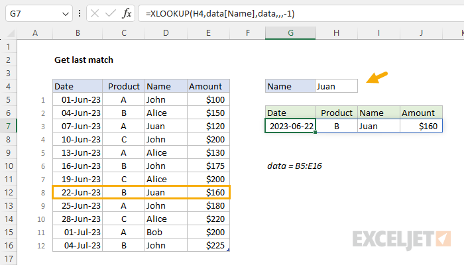The height and width of the screenshot is (265, 464).
Task: Select column B header
Action: coord(78,33)
